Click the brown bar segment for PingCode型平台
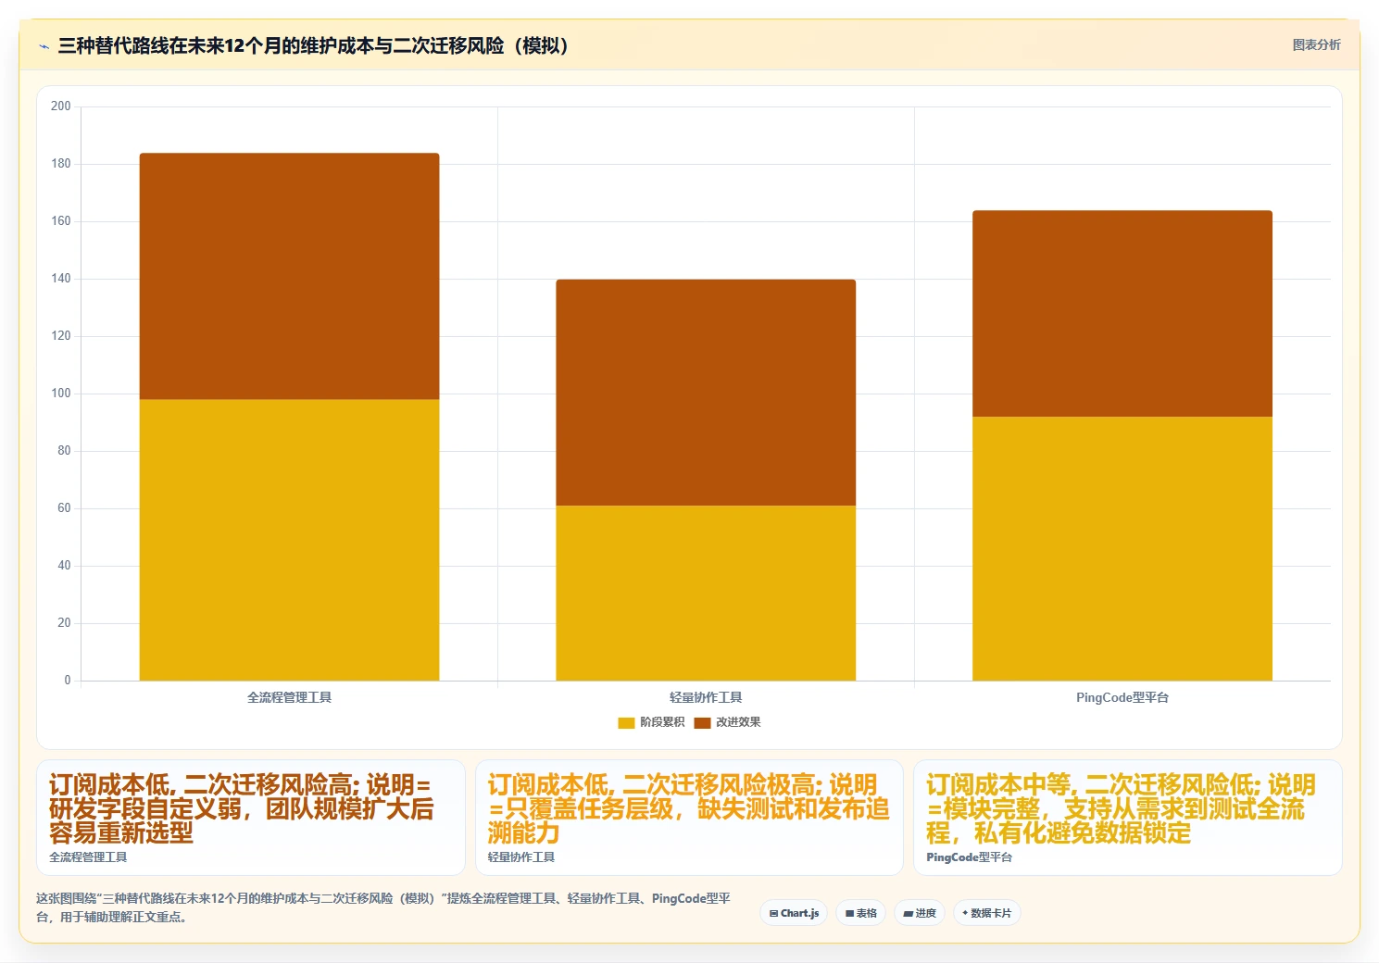Screen dimensions: 1379x963 point(1122,314)
